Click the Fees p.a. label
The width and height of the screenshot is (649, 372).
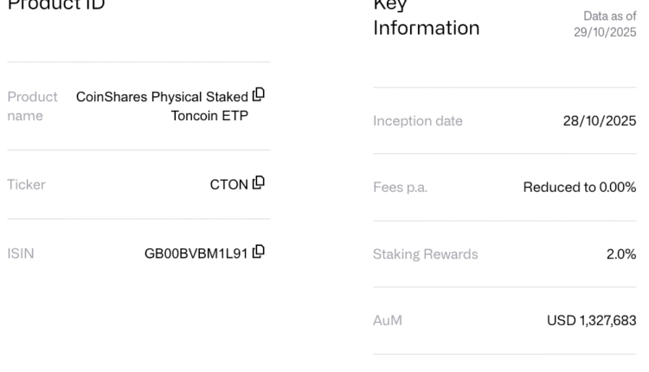pyautogui.click(x=400, y=188)
